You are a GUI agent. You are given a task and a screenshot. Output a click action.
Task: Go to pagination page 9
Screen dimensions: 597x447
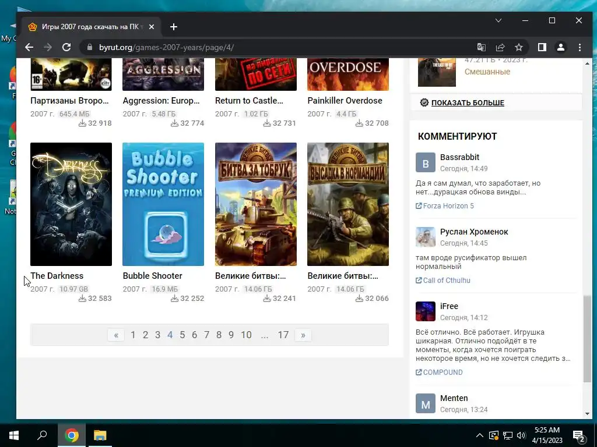click(x=231, y=335)
